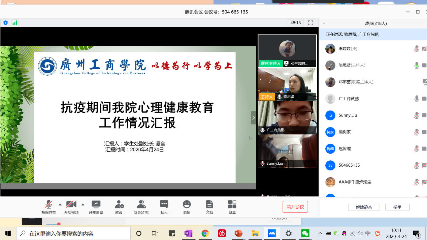The width and height of the screenshot is (427, 240).
Task: Click the leave meeting button
Action: click(x=295, y=207)
